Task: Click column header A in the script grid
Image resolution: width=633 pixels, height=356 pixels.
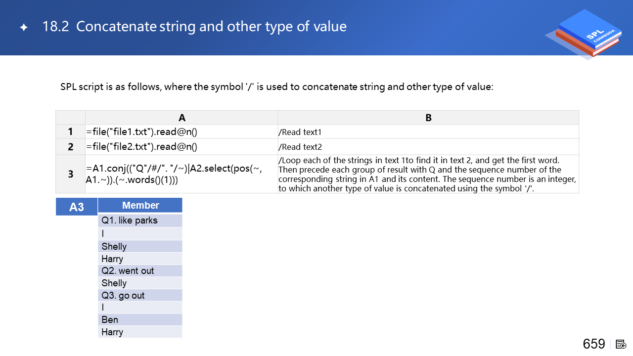Action: pyautogui.click(x=181, y=118)
